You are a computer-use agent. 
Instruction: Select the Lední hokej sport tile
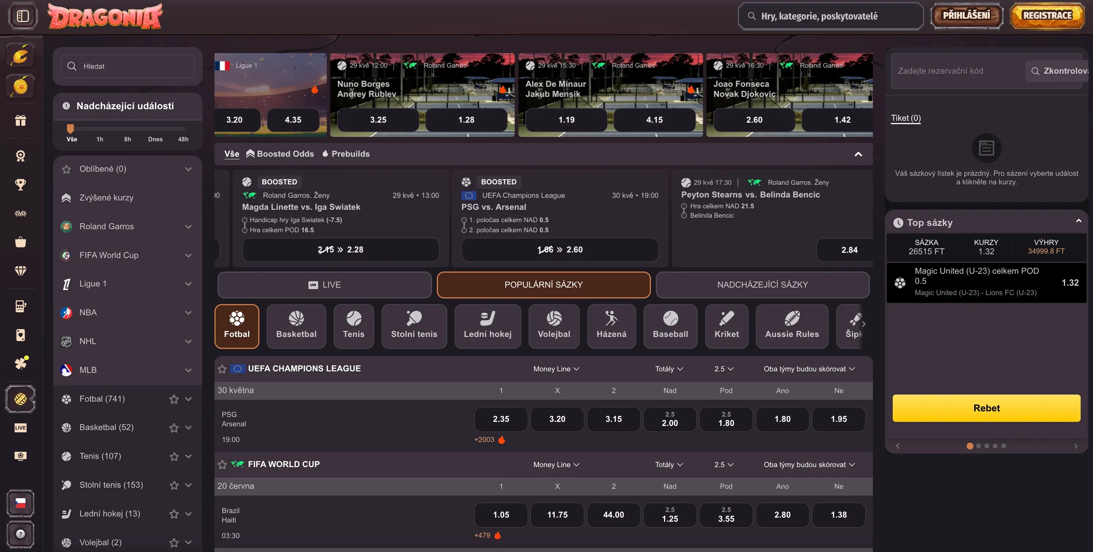click(x=487, y=326)
